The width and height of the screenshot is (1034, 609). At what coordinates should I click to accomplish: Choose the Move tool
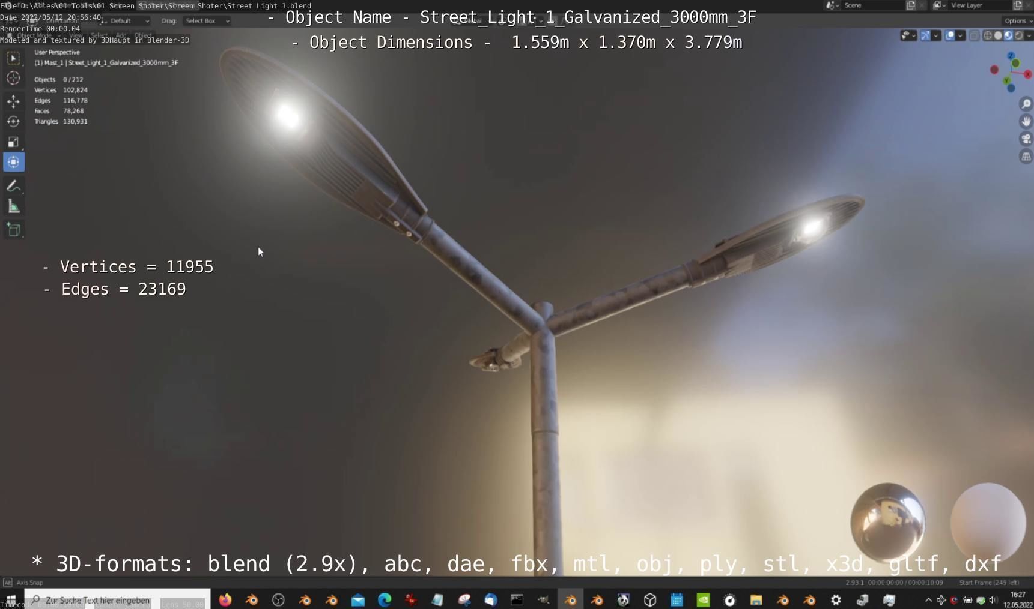(13, 101)
